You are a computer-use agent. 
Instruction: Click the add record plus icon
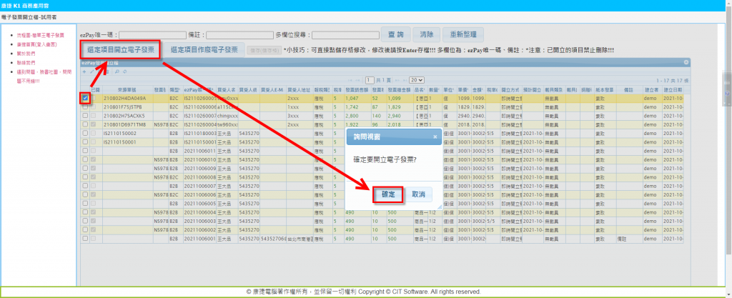point(84,71)
